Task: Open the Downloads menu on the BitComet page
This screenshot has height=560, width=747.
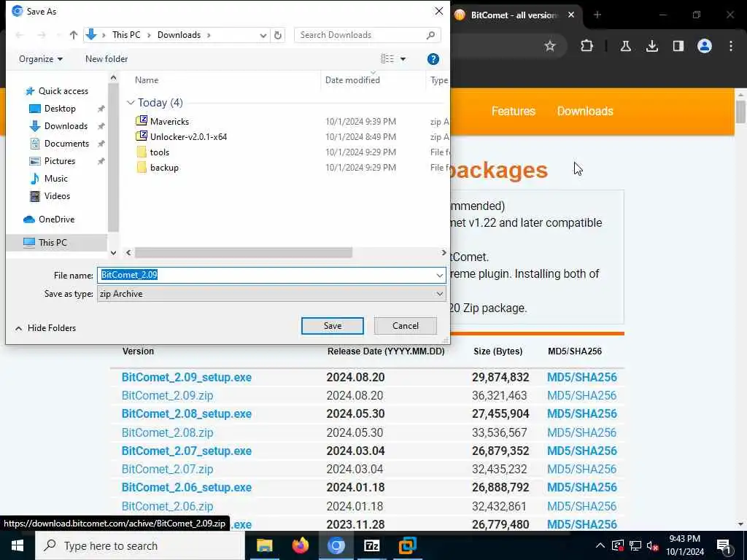Action: point(584,111)
